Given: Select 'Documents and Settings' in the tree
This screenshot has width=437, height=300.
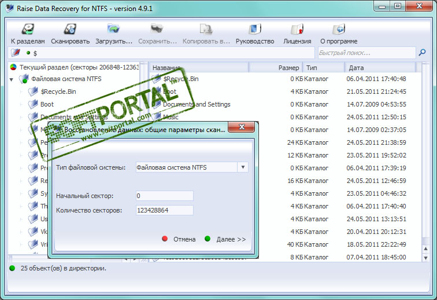Looking at the screenshot, I should tap(74, 117).
